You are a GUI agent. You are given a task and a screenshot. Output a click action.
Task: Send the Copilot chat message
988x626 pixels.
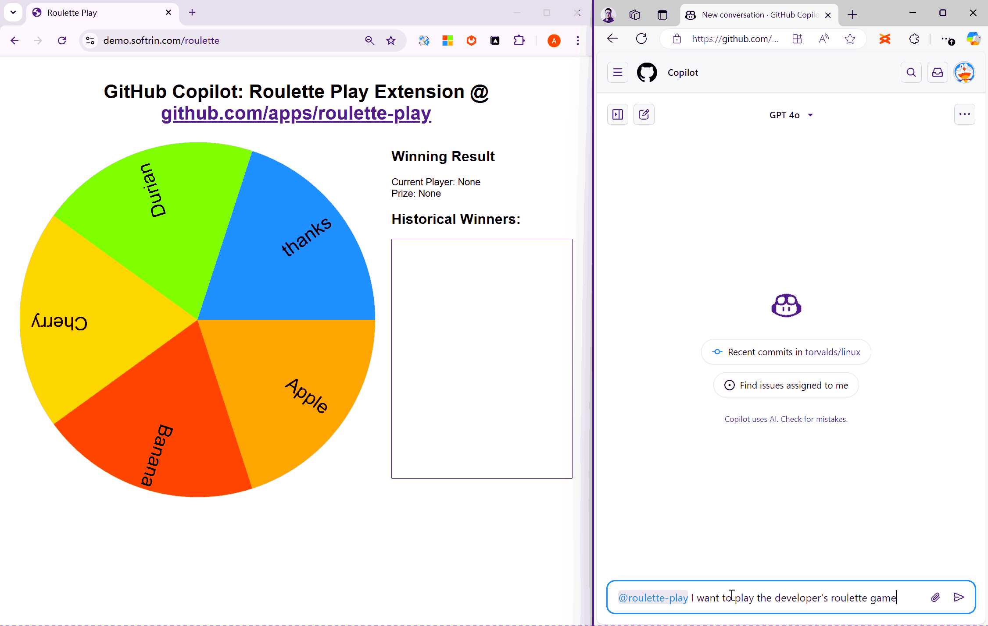(x=959, y=597)
